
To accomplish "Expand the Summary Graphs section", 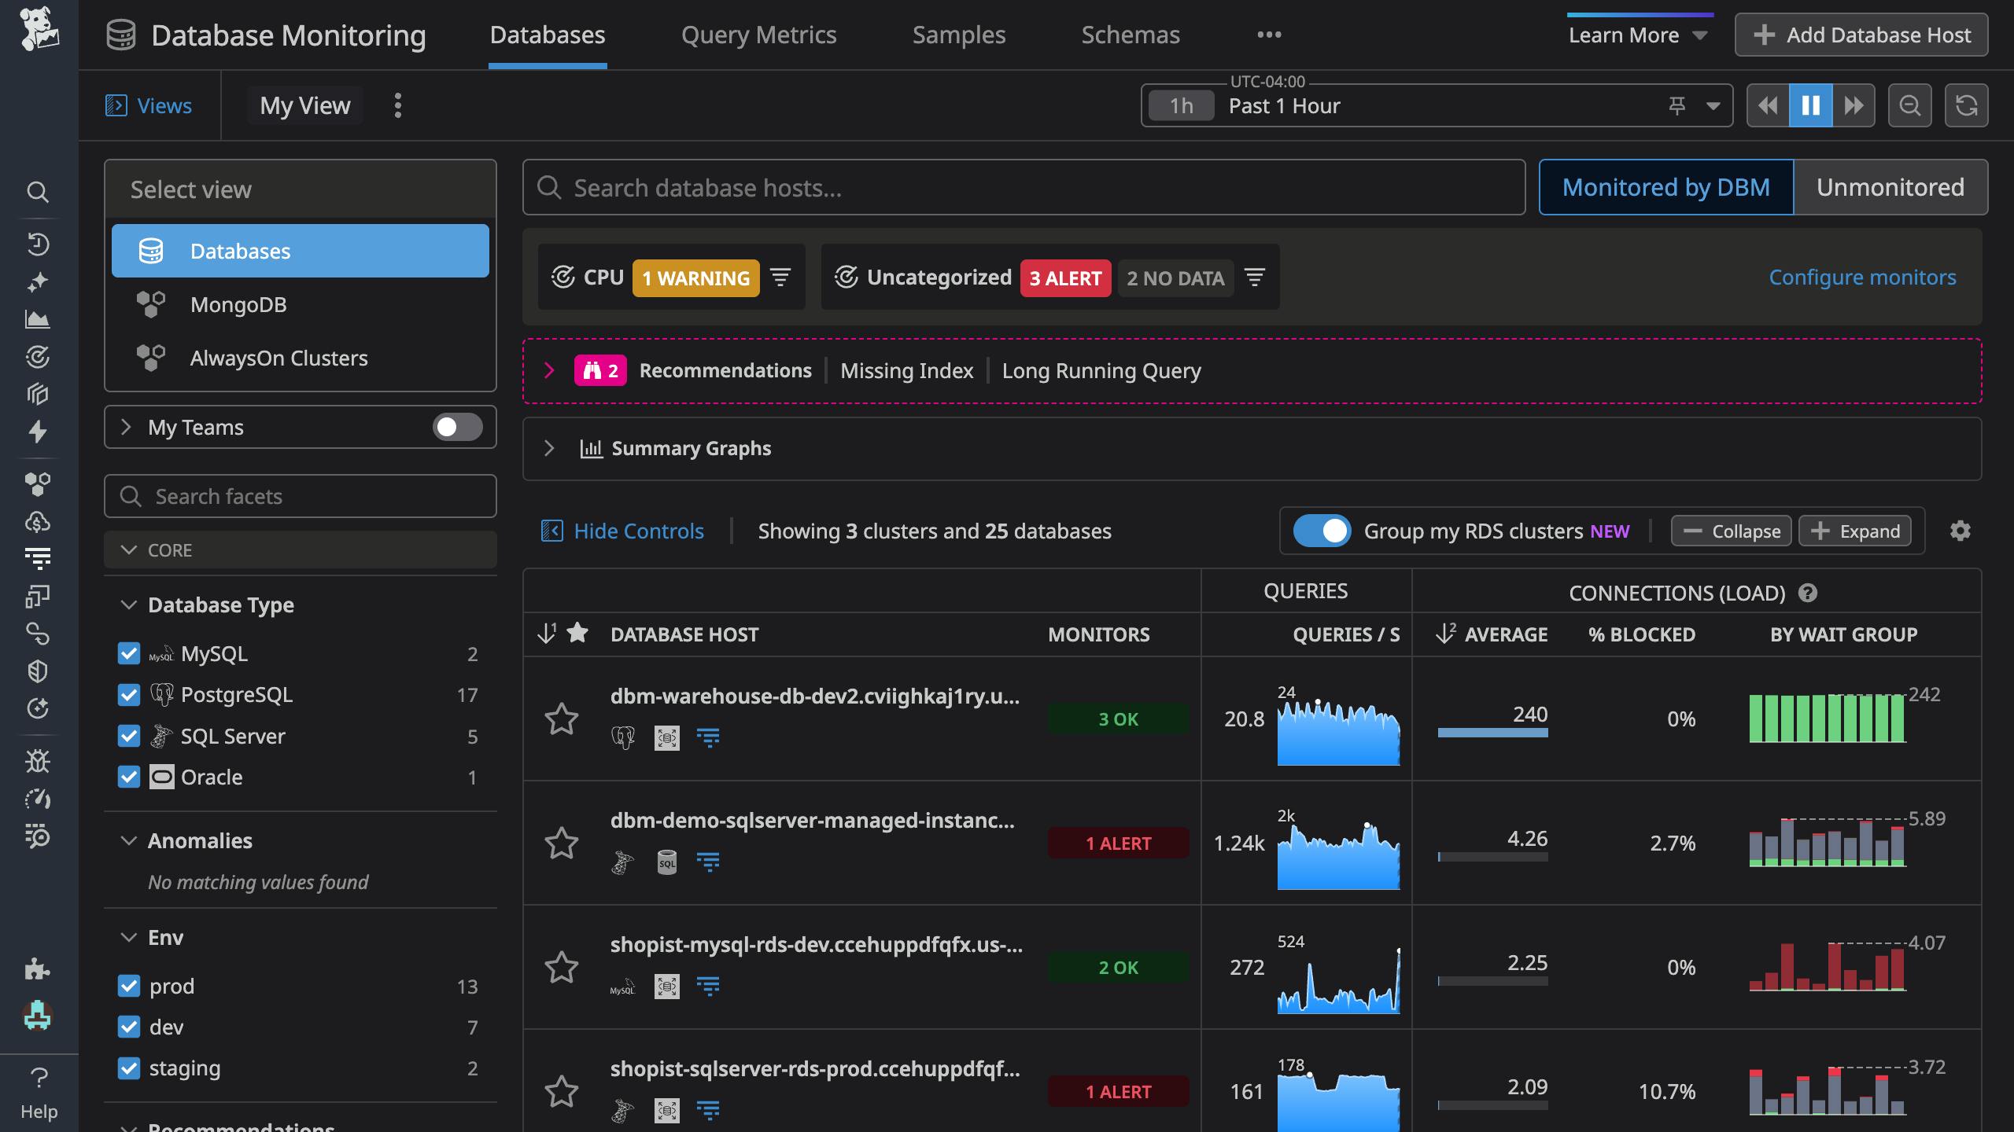I will [549, 447].
